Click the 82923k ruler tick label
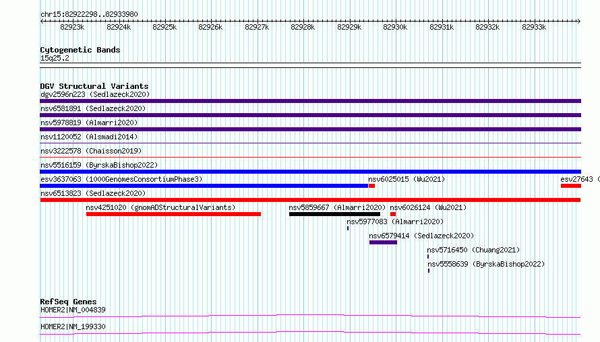 coord(72,27)
